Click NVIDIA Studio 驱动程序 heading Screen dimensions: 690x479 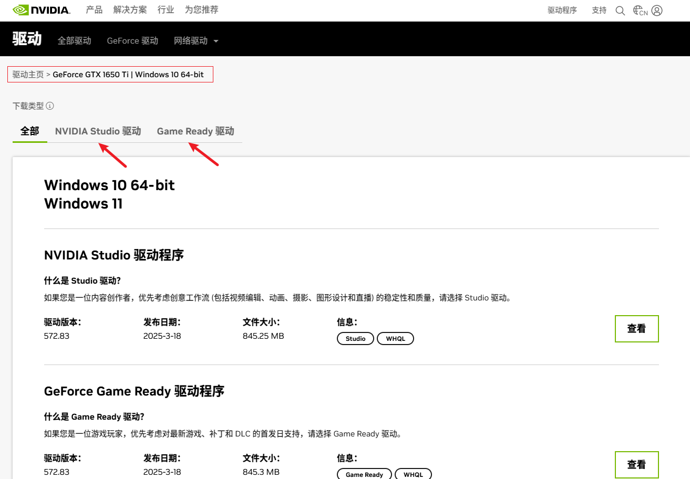click(114, 255)
